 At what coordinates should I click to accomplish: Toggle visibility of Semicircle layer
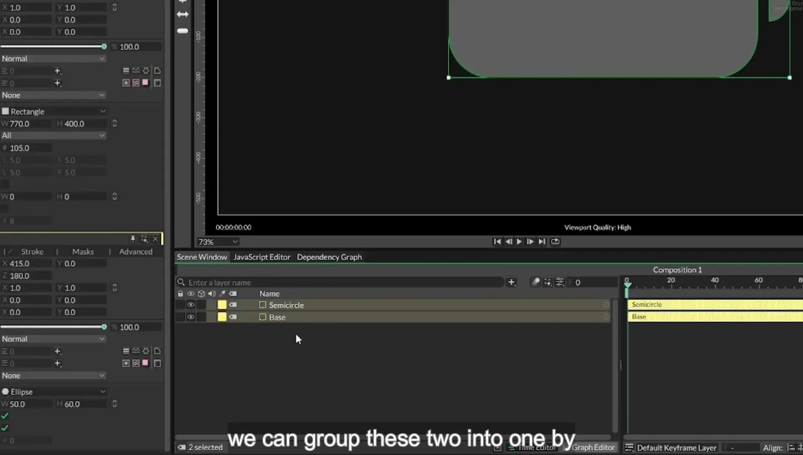191,305
